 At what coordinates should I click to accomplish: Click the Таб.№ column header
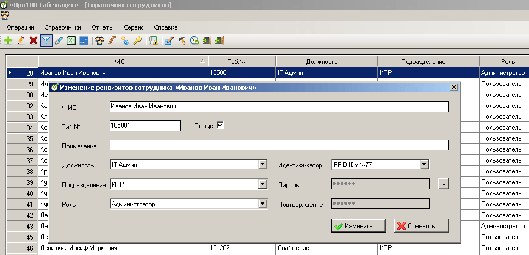pos(242,62)
